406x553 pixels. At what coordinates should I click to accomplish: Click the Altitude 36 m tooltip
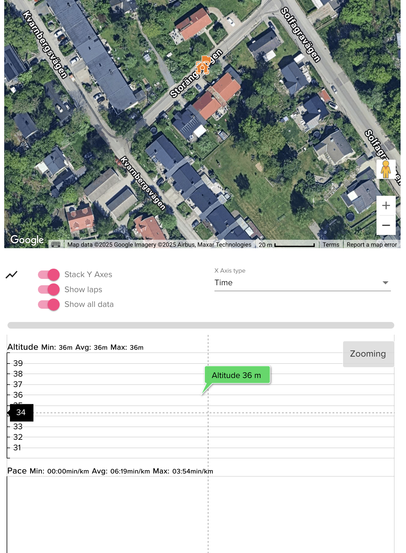click(x=237, y=375)
